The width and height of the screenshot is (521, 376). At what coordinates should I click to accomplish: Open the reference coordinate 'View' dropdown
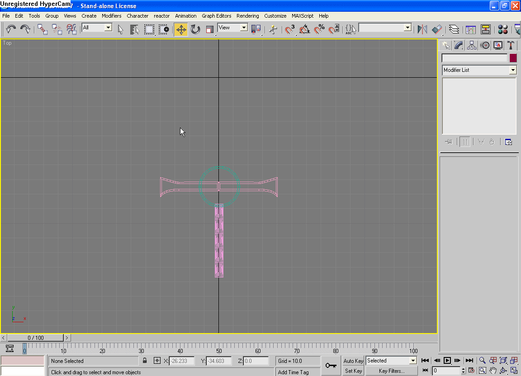[x=244, y=28]
